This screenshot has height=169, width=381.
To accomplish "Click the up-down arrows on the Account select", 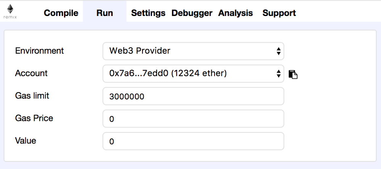I will pyautogui.click(x=279, y=74).
